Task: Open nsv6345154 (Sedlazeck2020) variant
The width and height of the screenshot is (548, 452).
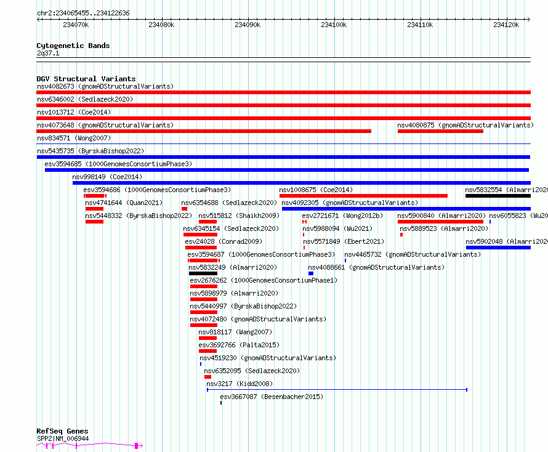Action: pos(231,228)
